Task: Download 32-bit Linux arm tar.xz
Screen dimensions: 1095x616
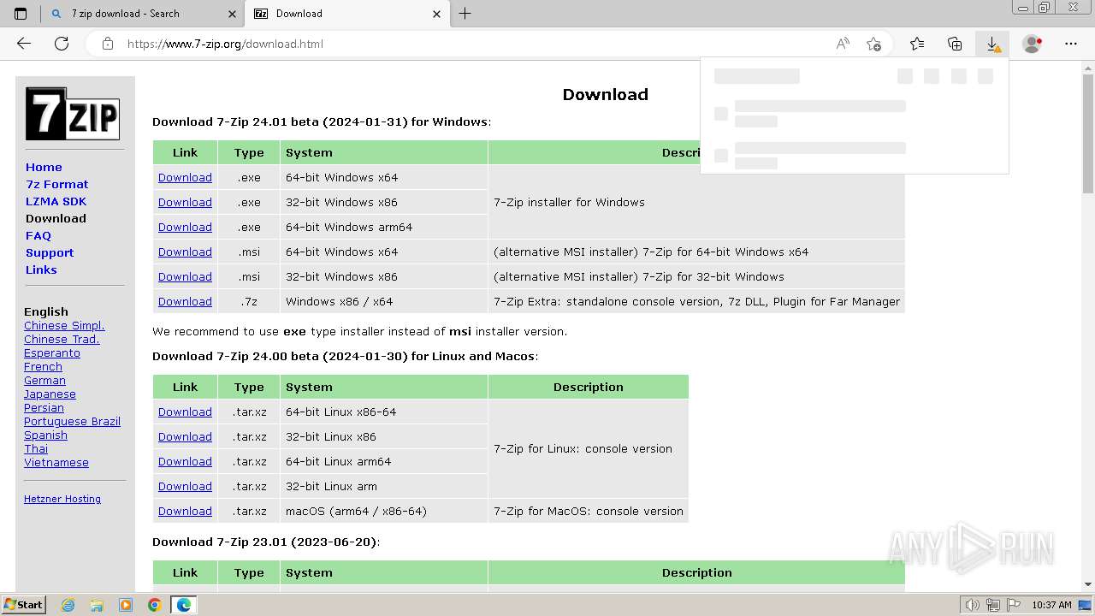Action: (x=185, y=486)
